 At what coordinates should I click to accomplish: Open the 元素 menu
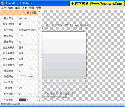(x=11, y=8)
